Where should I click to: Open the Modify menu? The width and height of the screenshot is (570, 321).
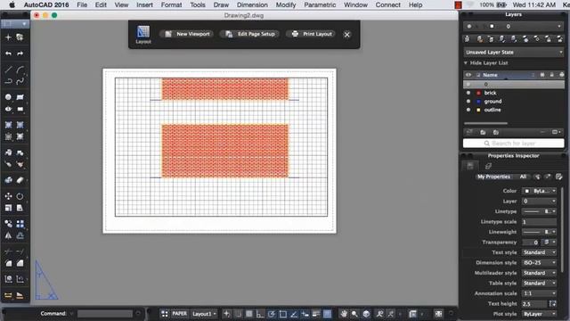pos(286,4)
